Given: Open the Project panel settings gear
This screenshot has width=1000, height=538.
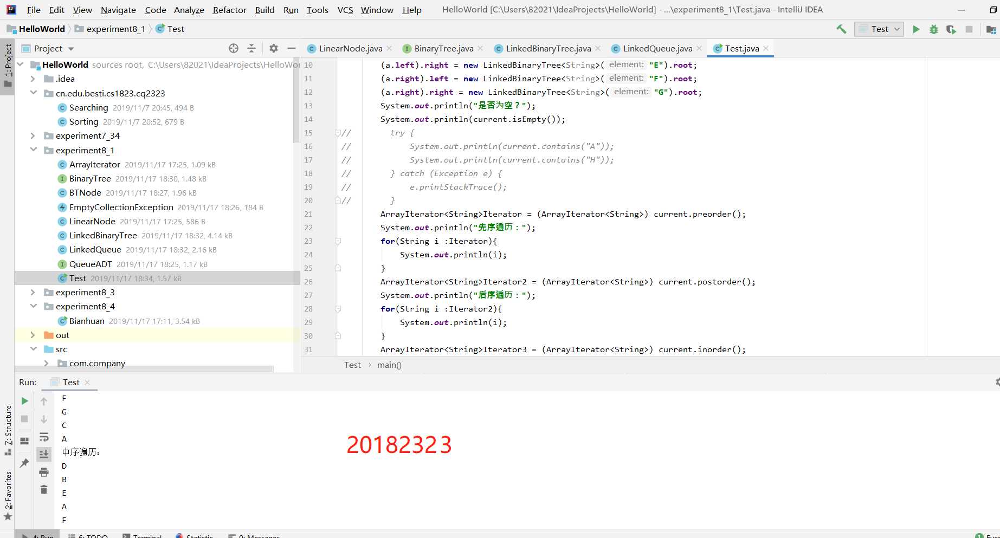Looking at the screenshot, I should [x=274, y=48].
